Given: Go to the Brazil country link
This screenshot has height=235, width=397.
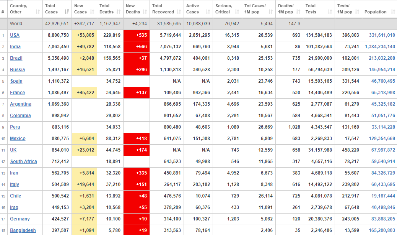Looking at the screenshot, I should point(16,58).
